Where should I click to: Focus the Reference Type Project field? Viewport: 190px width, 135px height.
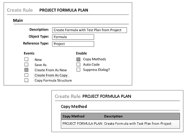(x=73, y=44)
